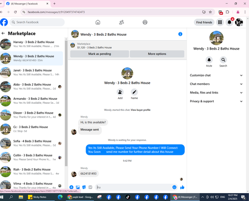Open Facebook home via logo
This screenshot has width=249, height=201.
pos(4,22)
